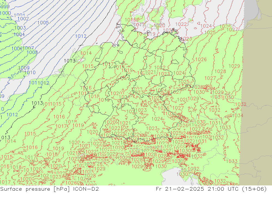Click the "Fr 21-02-2025 21:00 UTC (15+06)" timestamp

211,189
